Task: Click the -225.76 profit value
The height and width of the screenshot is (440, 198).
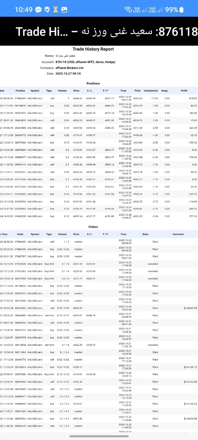Action: point(192,194)
